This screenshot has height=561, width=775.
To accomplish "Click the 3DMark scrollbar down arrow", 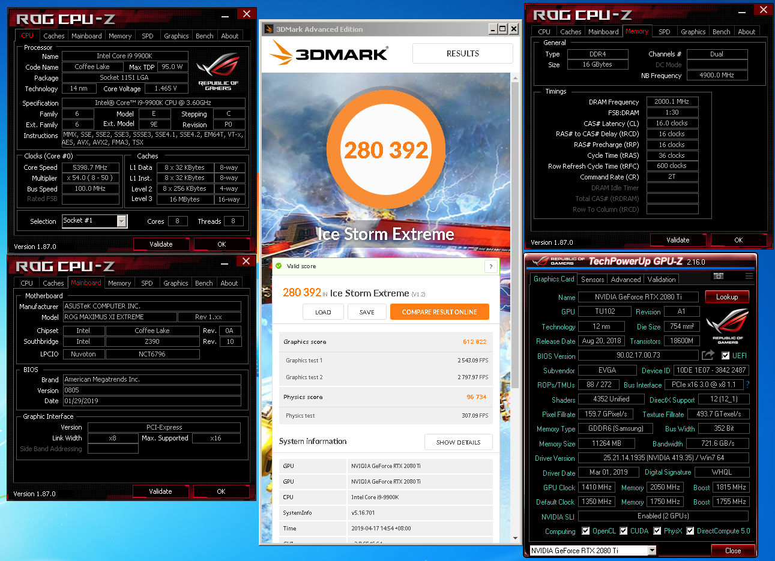I will click(x=515, y=538).
